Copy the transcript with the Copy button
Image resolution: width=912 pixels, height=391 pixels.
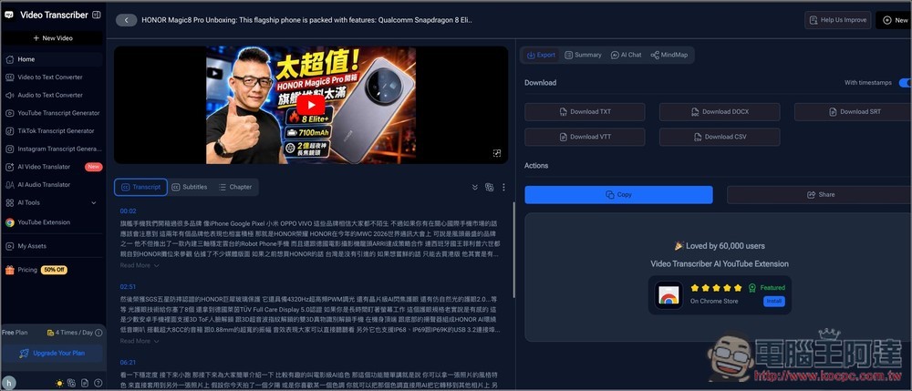pos(618,195)
